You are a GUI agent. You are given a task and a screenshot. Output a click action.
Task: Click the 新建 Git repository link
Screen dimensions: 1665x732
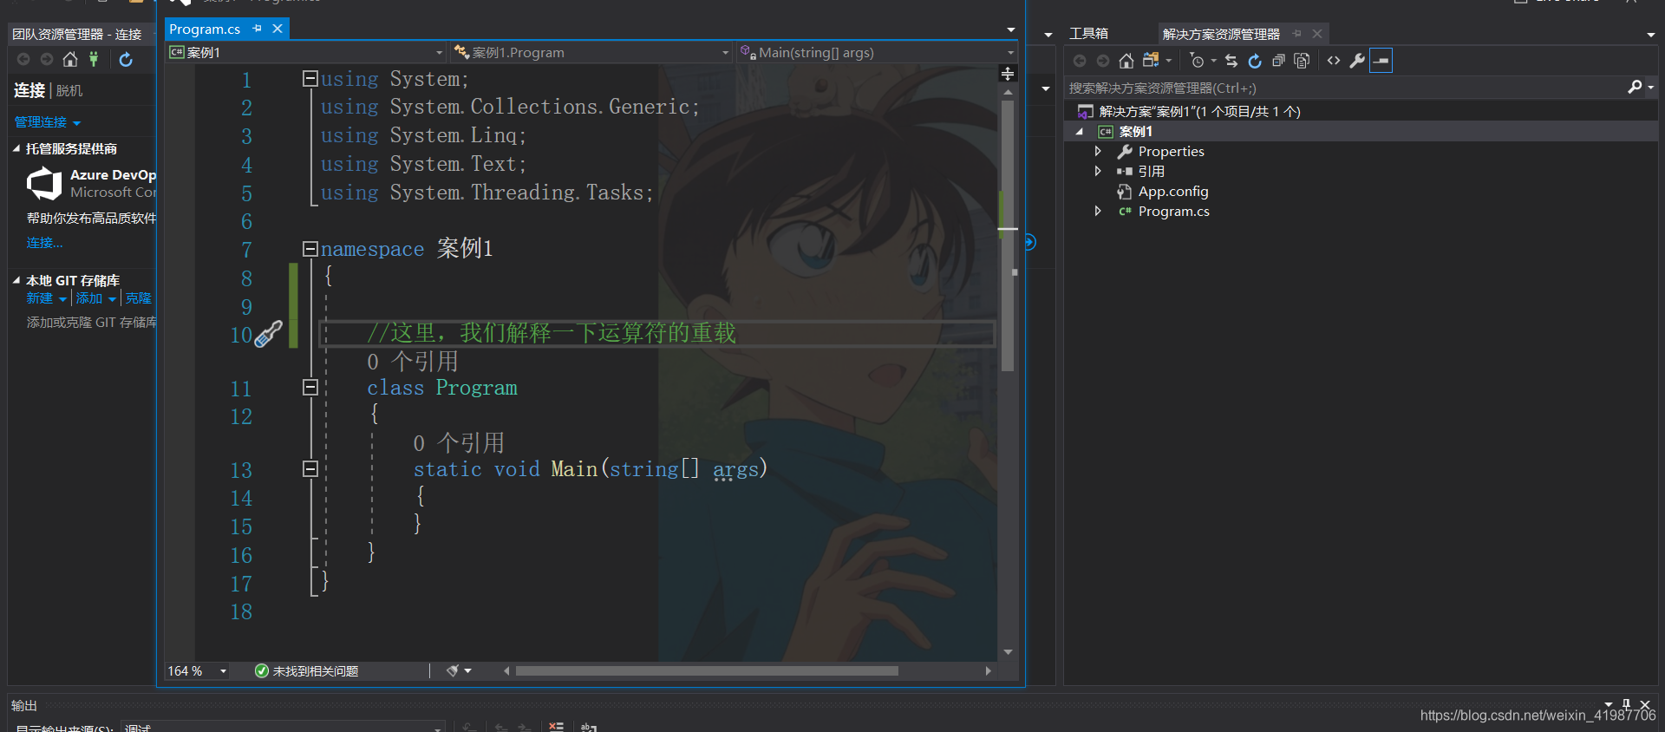pos(40,298)
